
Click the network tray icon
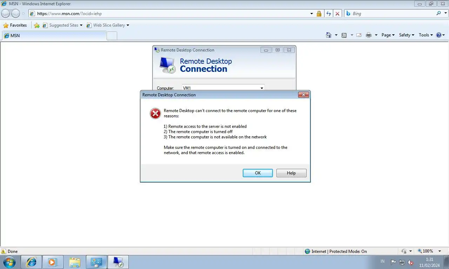point(402,262)
